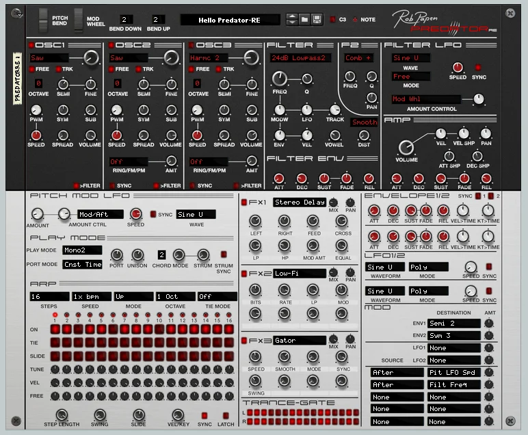The image size is (528, 435).
Task: Step through patches with up/down arrows
Action: click(292, 20)
